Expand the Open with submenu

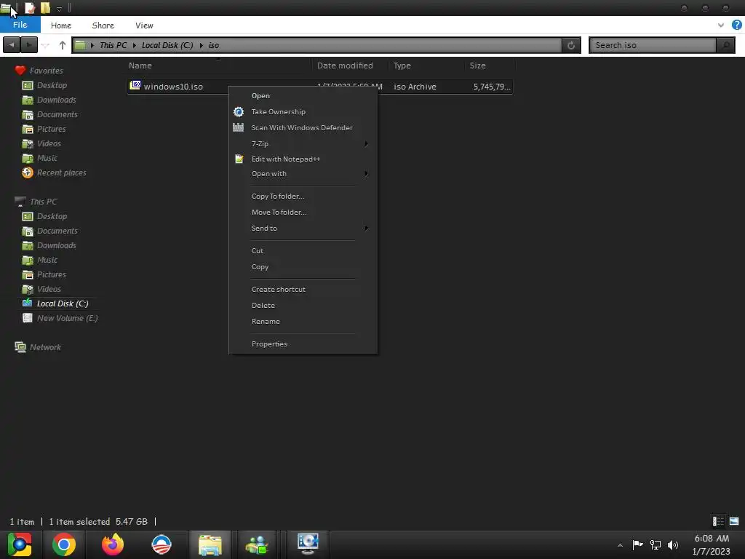click(366, 173)
